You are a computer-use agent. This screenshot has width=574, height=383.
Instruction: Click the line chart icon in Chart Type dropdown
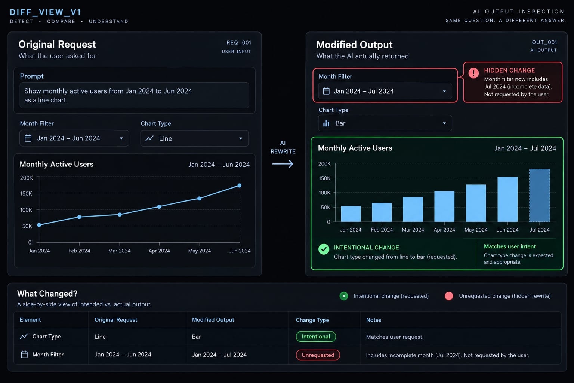[x=149, y=138]
